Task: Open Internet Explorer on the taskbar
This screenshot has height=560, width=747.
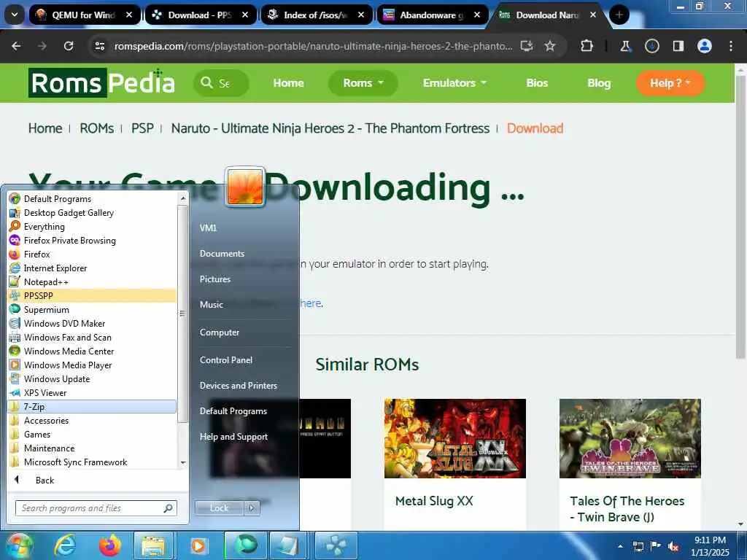Action: pyautogui.click(x=65, y=545)
